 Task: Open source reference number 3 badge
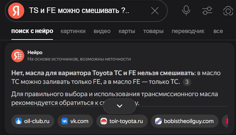tap(187, 82)
